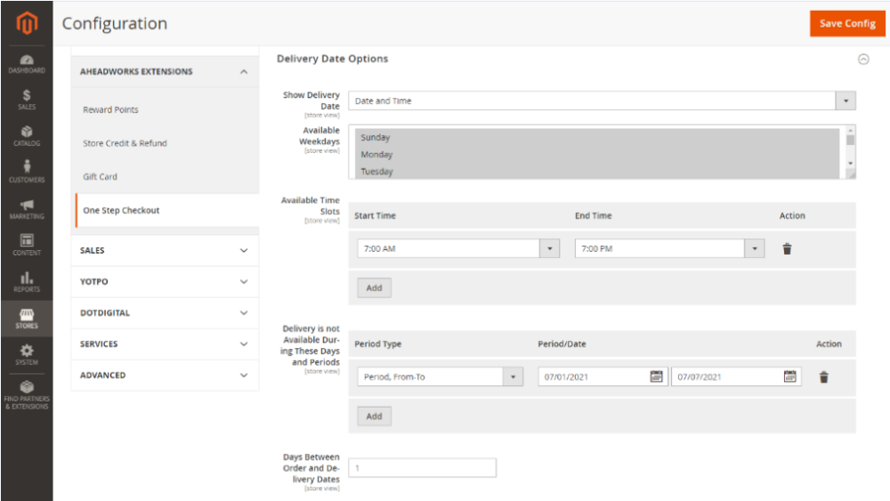This screenshot has height=501, width=890.
Task: Open calendar picker for 07/01/2021 date
Action: tap(656, 376)
